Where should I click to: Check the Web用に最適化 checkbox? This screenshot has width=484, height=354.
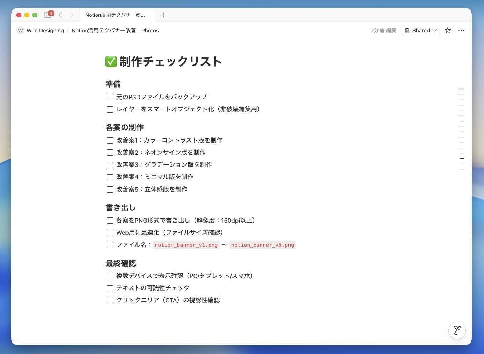(110, 233)
